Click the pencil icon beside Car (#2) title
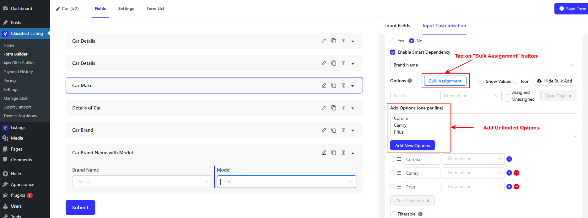This screenshot has height=218, width=588. click(58, 9)
